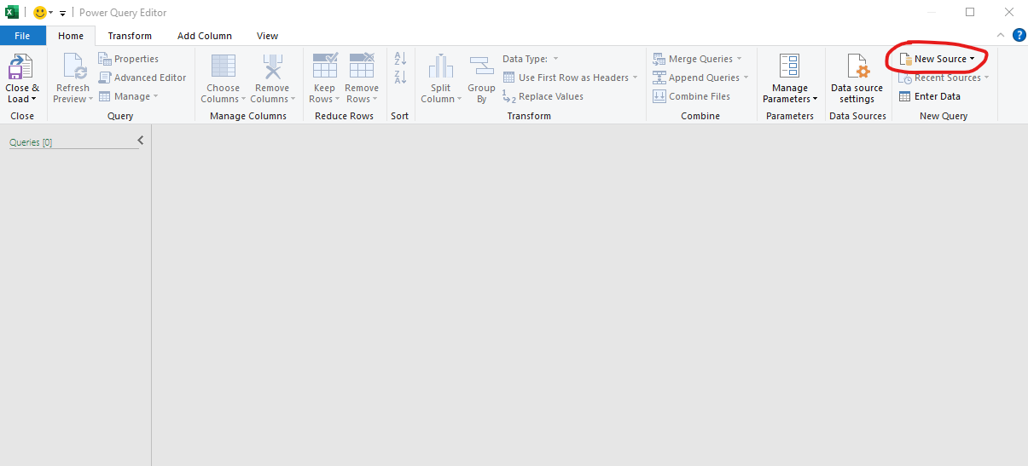Open the Merge Queries dropdown
The height and width of the screenshot is (466, 1028).
point(697,59)
